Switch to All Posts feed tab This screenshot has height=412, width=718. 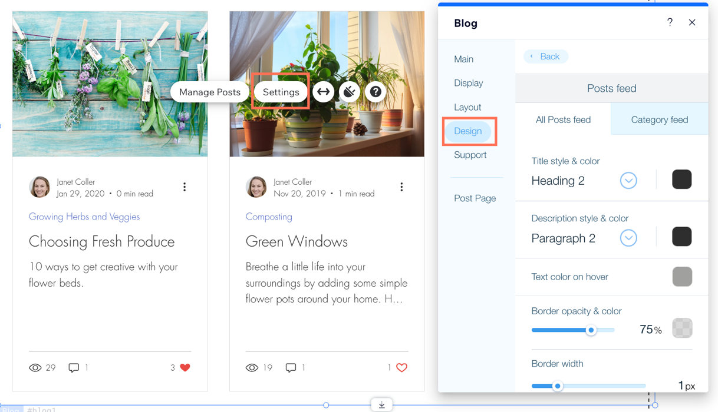click(x=563, y=119)
